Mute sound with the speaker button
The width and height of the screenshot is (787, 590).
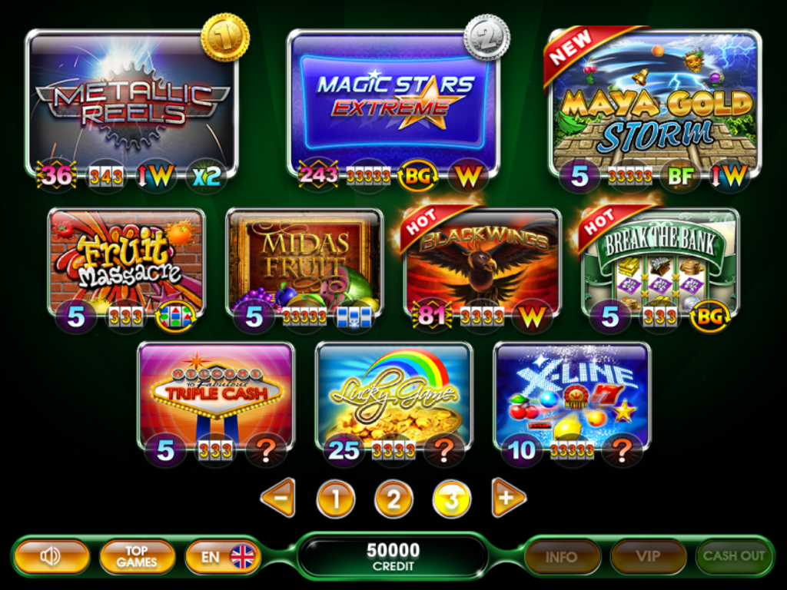tap(51, 556)
